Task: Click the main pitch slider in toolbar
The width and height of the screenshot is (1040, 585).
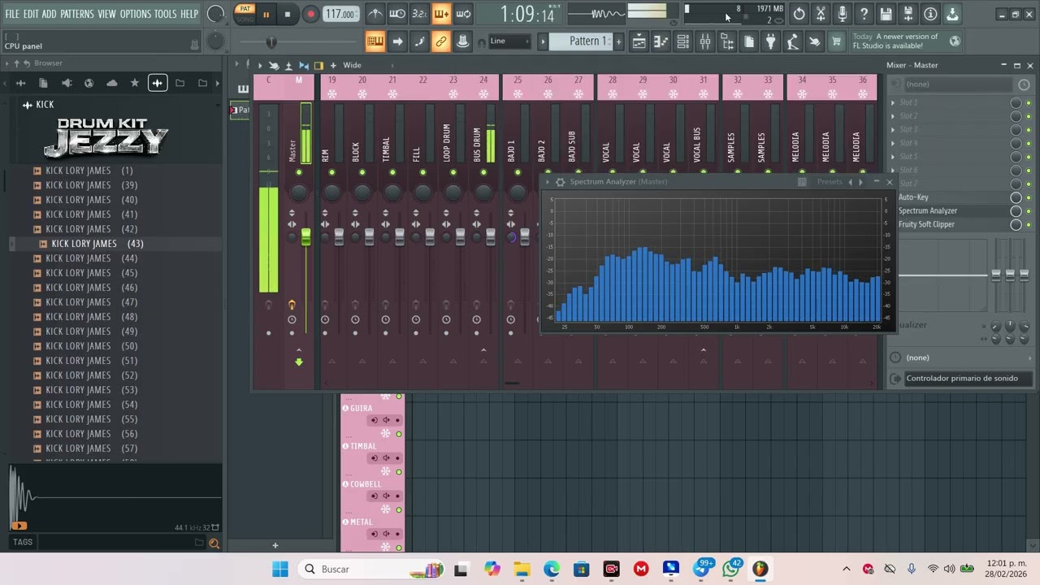Action: coord(271,41)
